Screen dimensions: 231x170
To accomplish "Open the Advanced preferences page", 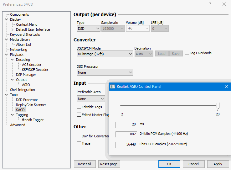I will (x=18, y=125).
